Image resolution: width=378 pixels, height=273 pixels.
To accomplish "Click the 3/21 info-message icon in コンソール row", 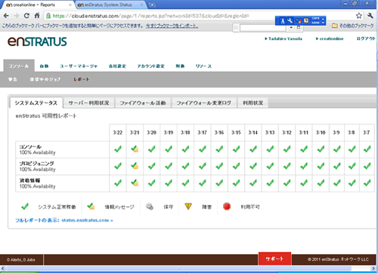I will (135, 149).
